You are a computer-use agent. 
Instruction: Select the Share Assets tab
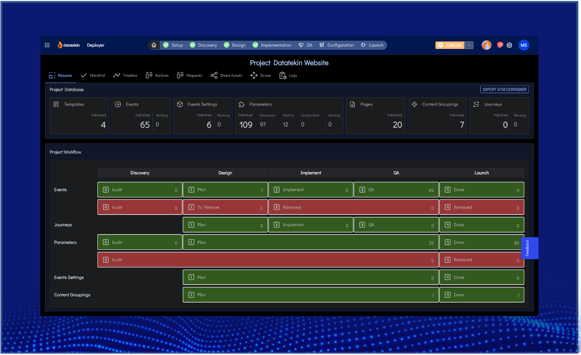coord(226,75)
